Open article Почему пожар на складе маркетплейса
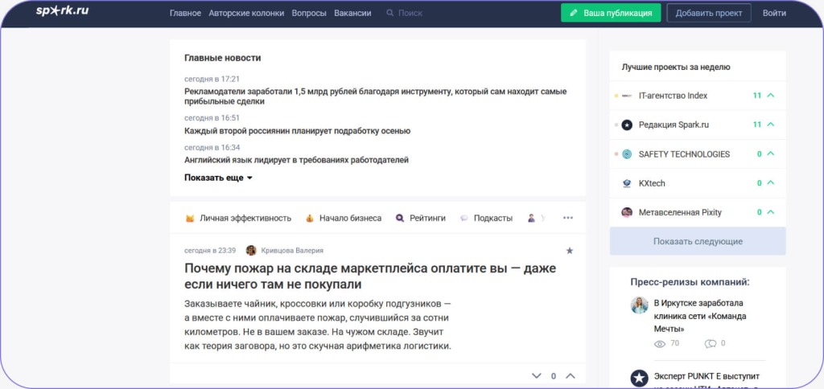Viewport: 824px width, 389px height. 370,276
